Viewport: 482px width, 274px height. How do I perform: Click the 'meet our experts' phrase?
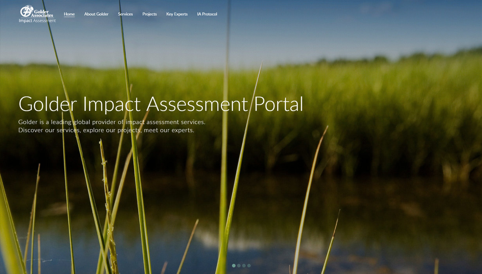click(x=169, y=130)
